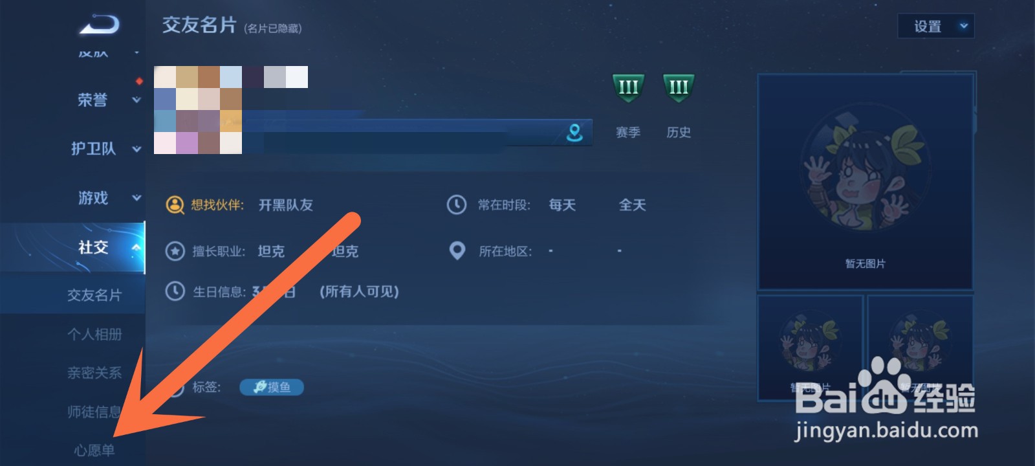Open 心愿单 in the sidebar
Viewport: 1035px width, 466px height.
[x=94, y=450]
